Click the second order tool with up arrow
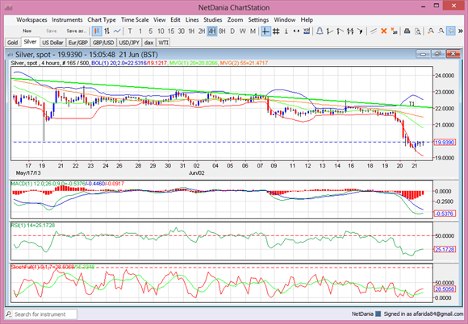Screen dimensions: 468x324 (x=340, y=31)
